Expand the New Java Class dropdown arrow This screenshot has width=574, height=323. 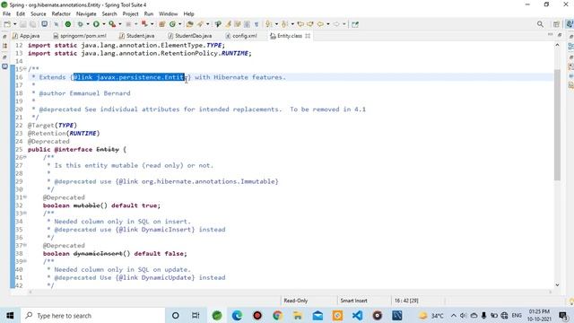[179, 24]
